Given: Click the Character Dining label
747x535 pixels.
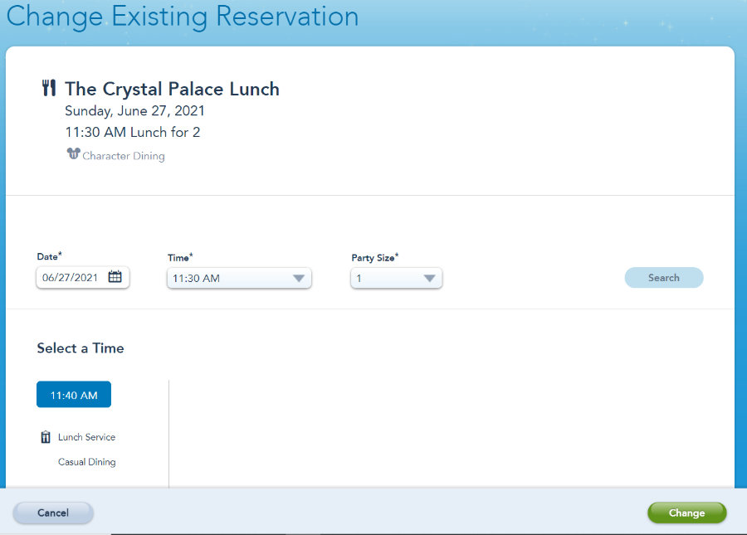Looking at the screenshot, I should pyautogui.click(x=124, y=156).
